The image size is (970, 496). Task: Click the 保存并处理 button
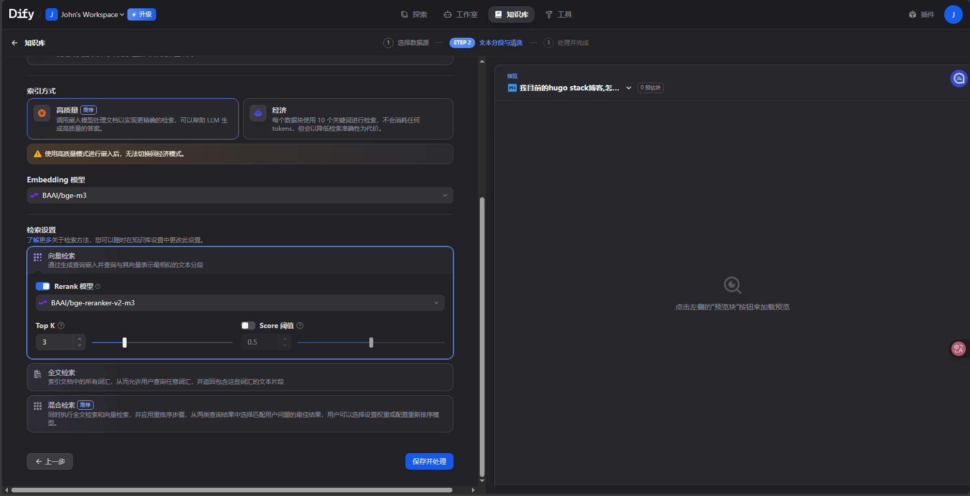429,461
